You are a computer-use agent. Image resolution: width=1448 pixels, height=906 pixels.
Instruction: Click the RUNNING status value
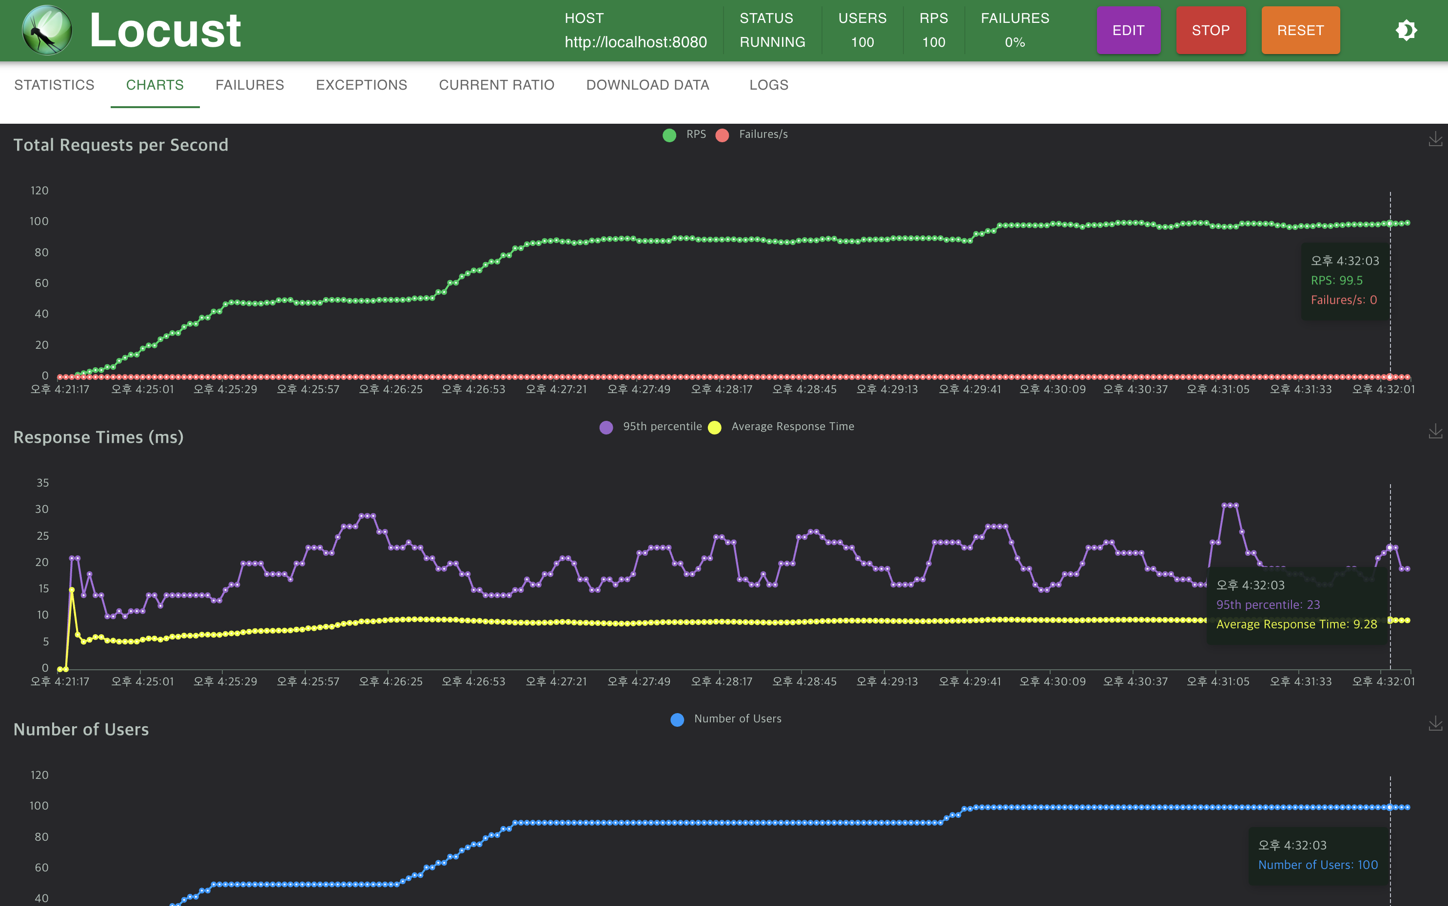[x=772, y=42]
